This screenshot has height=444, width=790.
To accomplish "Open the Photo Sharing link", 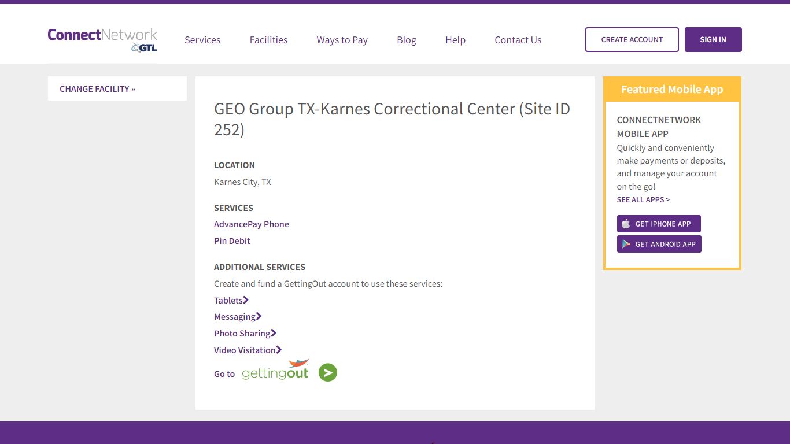I will [x=245, y=334].
